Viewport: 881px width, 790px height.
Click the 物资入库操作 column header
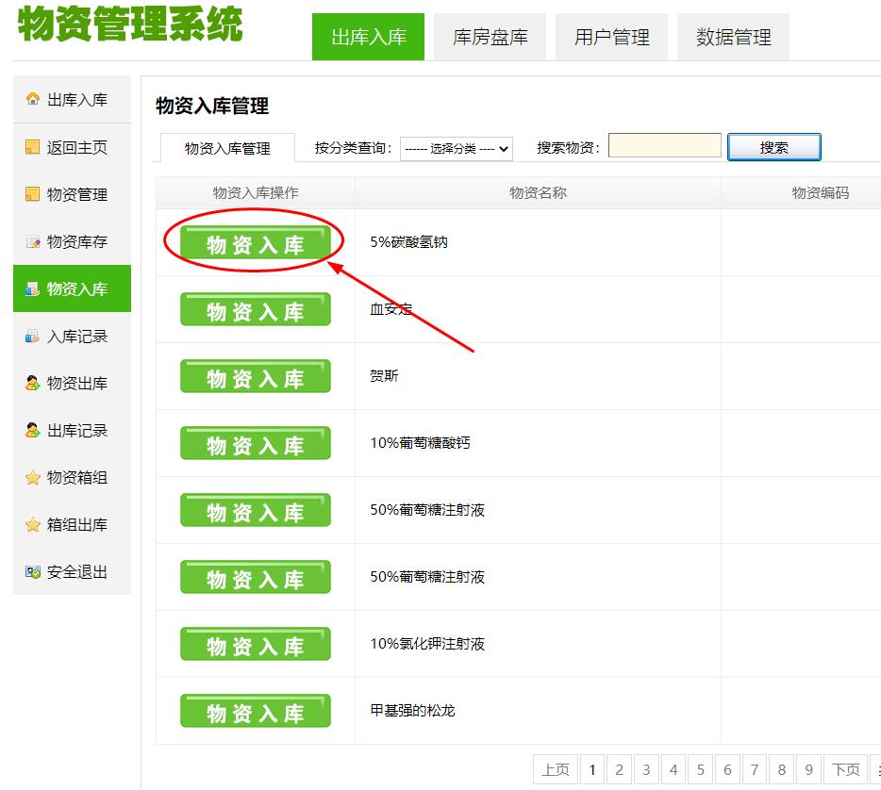[x=256, y=192]
